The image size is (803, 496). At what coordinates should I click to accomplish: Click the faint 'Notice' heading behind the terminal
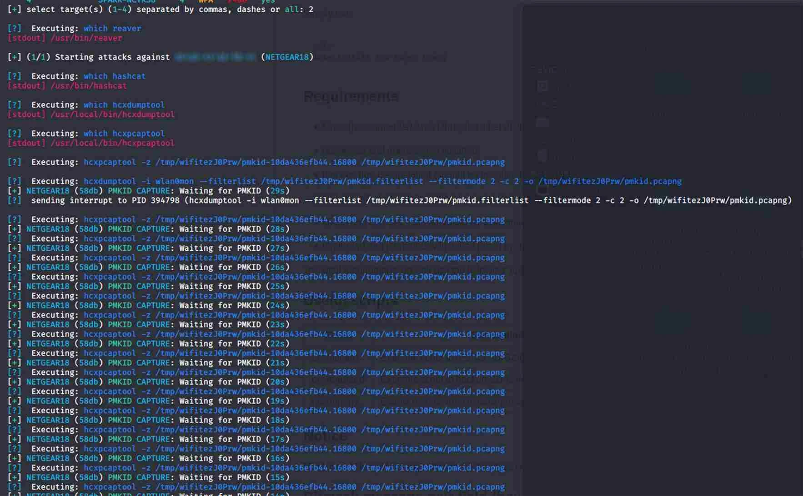pos(325,436)
